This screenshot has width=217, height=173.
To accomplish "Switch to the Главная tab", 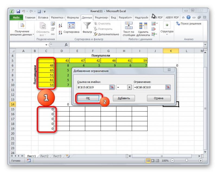I will [30, 18].
